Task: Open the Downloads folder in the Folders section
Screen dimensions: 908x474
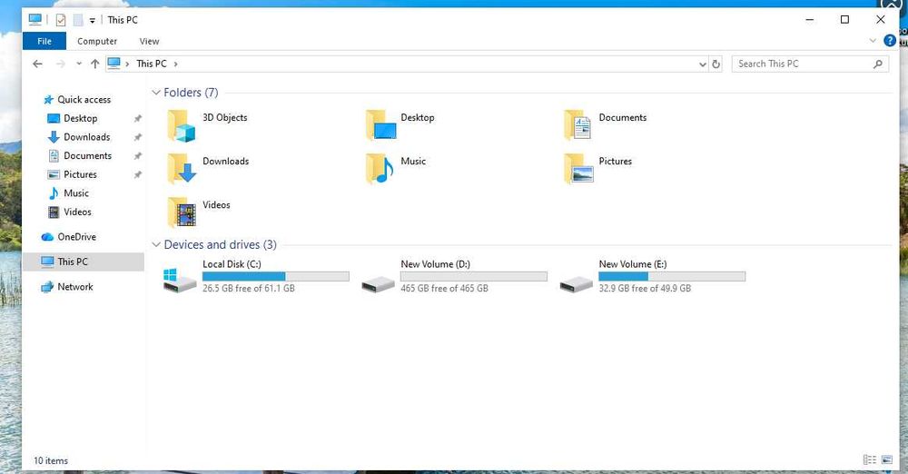Action: (182, 169)
